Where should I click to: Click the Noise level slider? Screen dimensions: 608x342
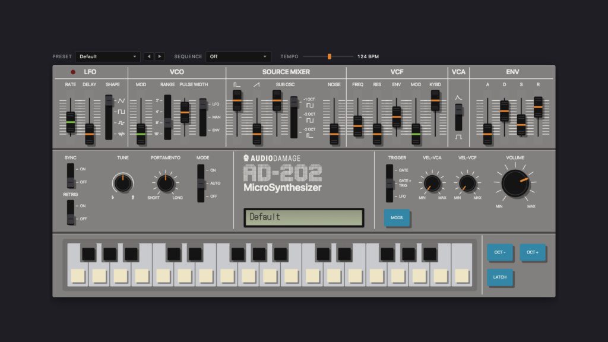[334, 134]
